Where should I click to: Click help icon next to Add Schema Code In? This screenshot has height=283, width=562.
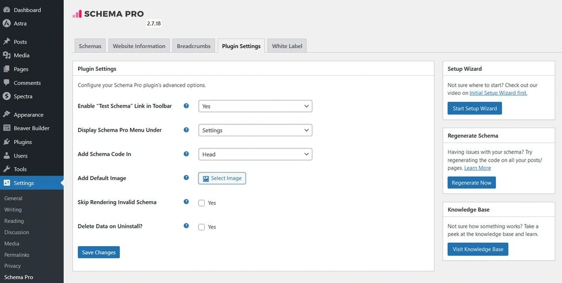(186, 154)
